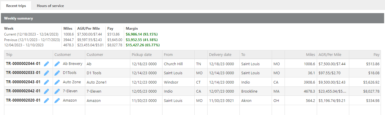Edit trip TR-0000002033-01 with its pencil icon

(x=46, y=73)
